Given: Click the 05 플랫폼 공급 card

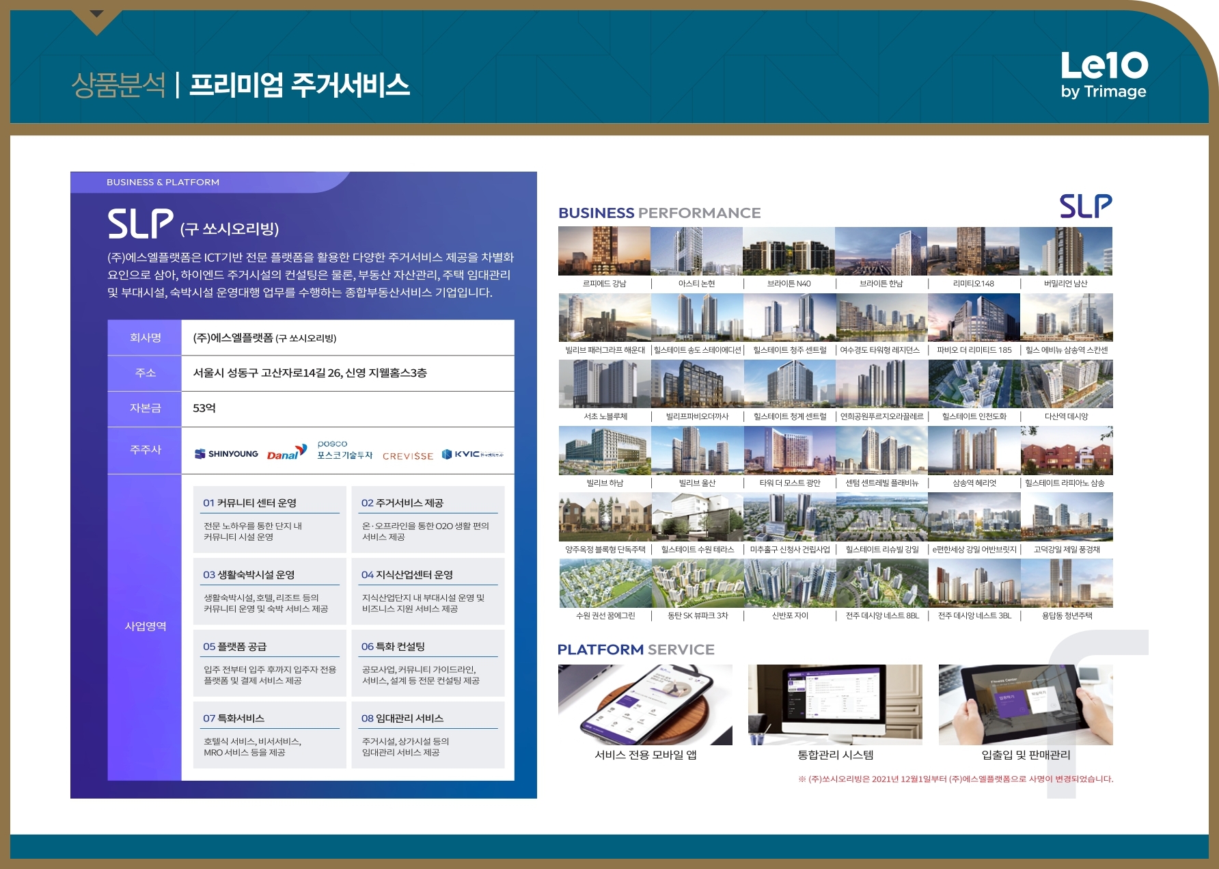Looking at the screenshot, I should point(270,663).
